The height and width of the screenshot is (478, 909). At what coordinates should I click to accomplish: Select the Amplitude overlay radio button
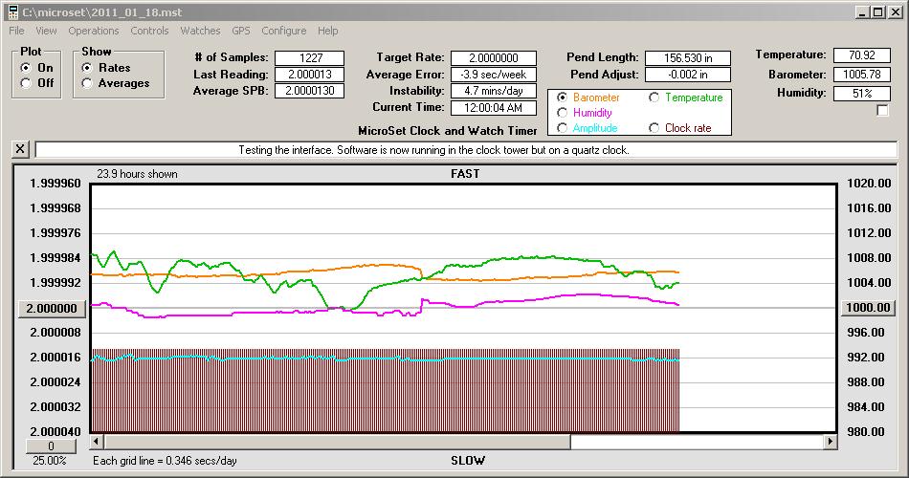coord(562,127)
